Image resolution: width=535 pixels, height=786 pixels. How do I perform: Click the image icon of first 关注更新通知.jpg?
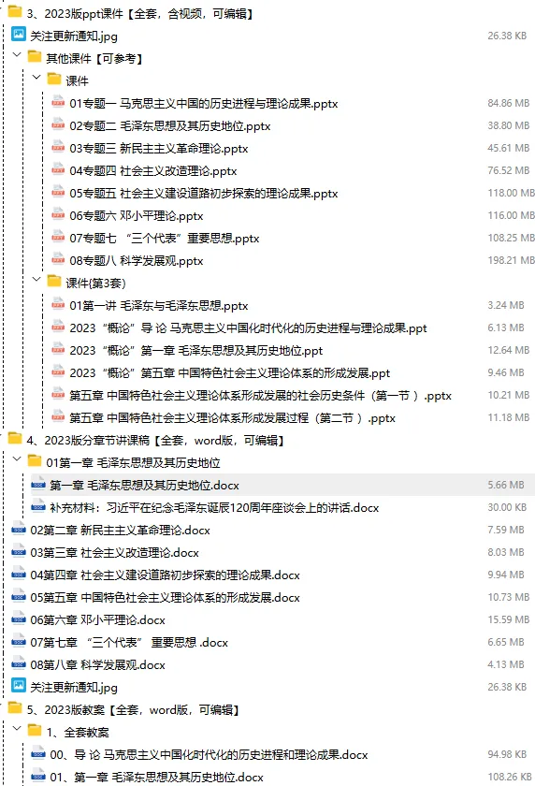(x=19, y=34)
